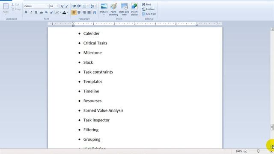Click the vertical scrollbar thumb
The image size is (274, 154).
(x=272, y=127)
